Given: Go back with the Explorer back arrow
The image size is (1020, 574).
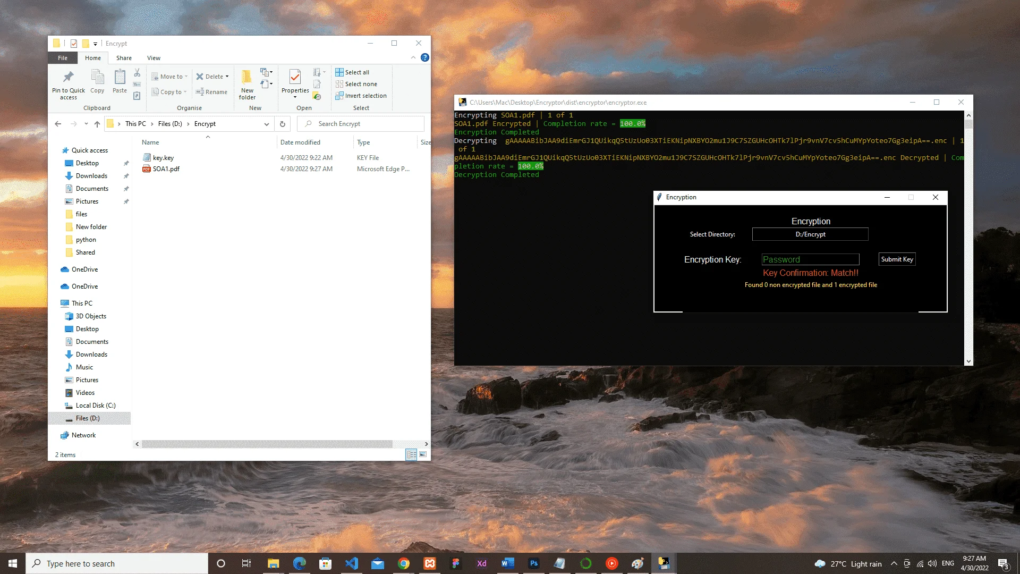Looking at the screenshot, I should (x=58, y=124).
